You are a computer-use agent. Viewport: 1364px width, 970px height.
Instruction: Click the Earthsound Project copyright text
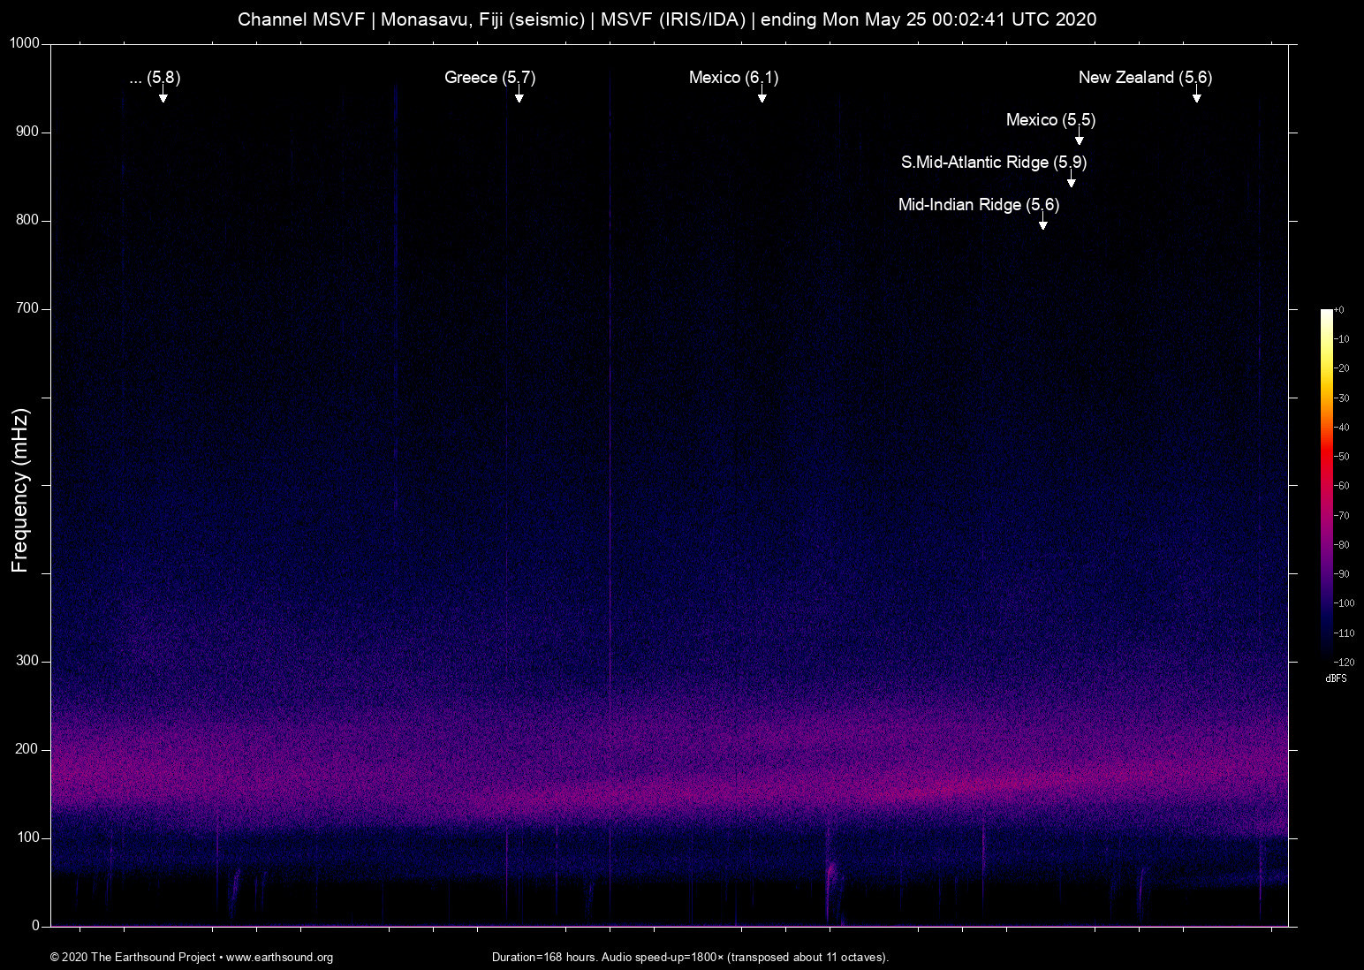point(192,958)
